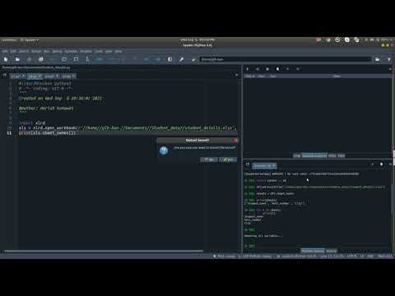Click the Save all files icon
This screenshot has width=395, height=296.
click(x=41, y=59)
